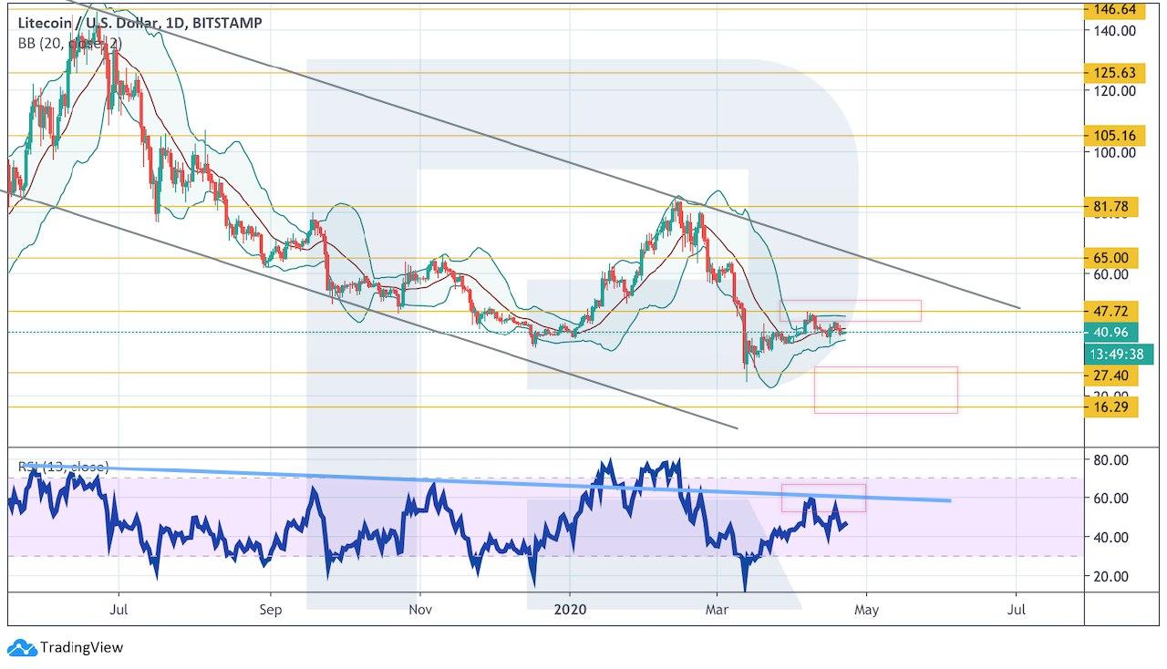Image resolution: width=1167 pixels, height=669 pixels.
Task: Click the 120.00 price axis tick
Action: click(x=1116, y=91)
